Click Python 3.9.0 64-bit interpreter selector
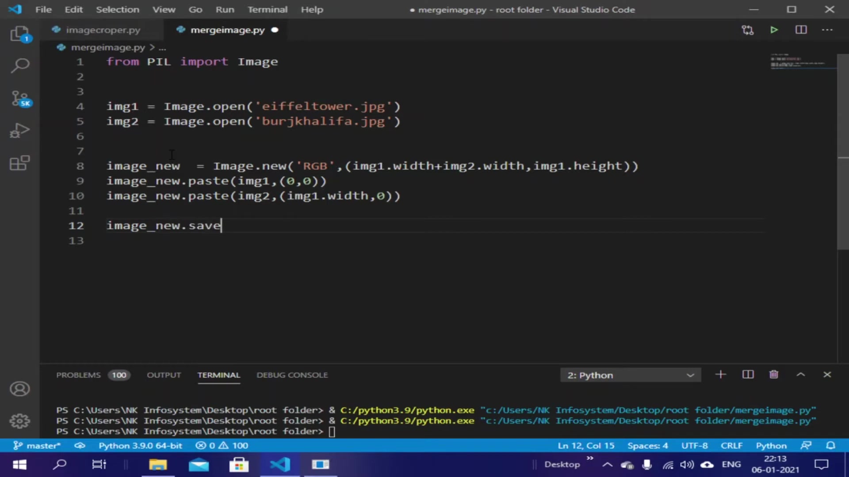This screenshot has height=477, width=849. 140,445
